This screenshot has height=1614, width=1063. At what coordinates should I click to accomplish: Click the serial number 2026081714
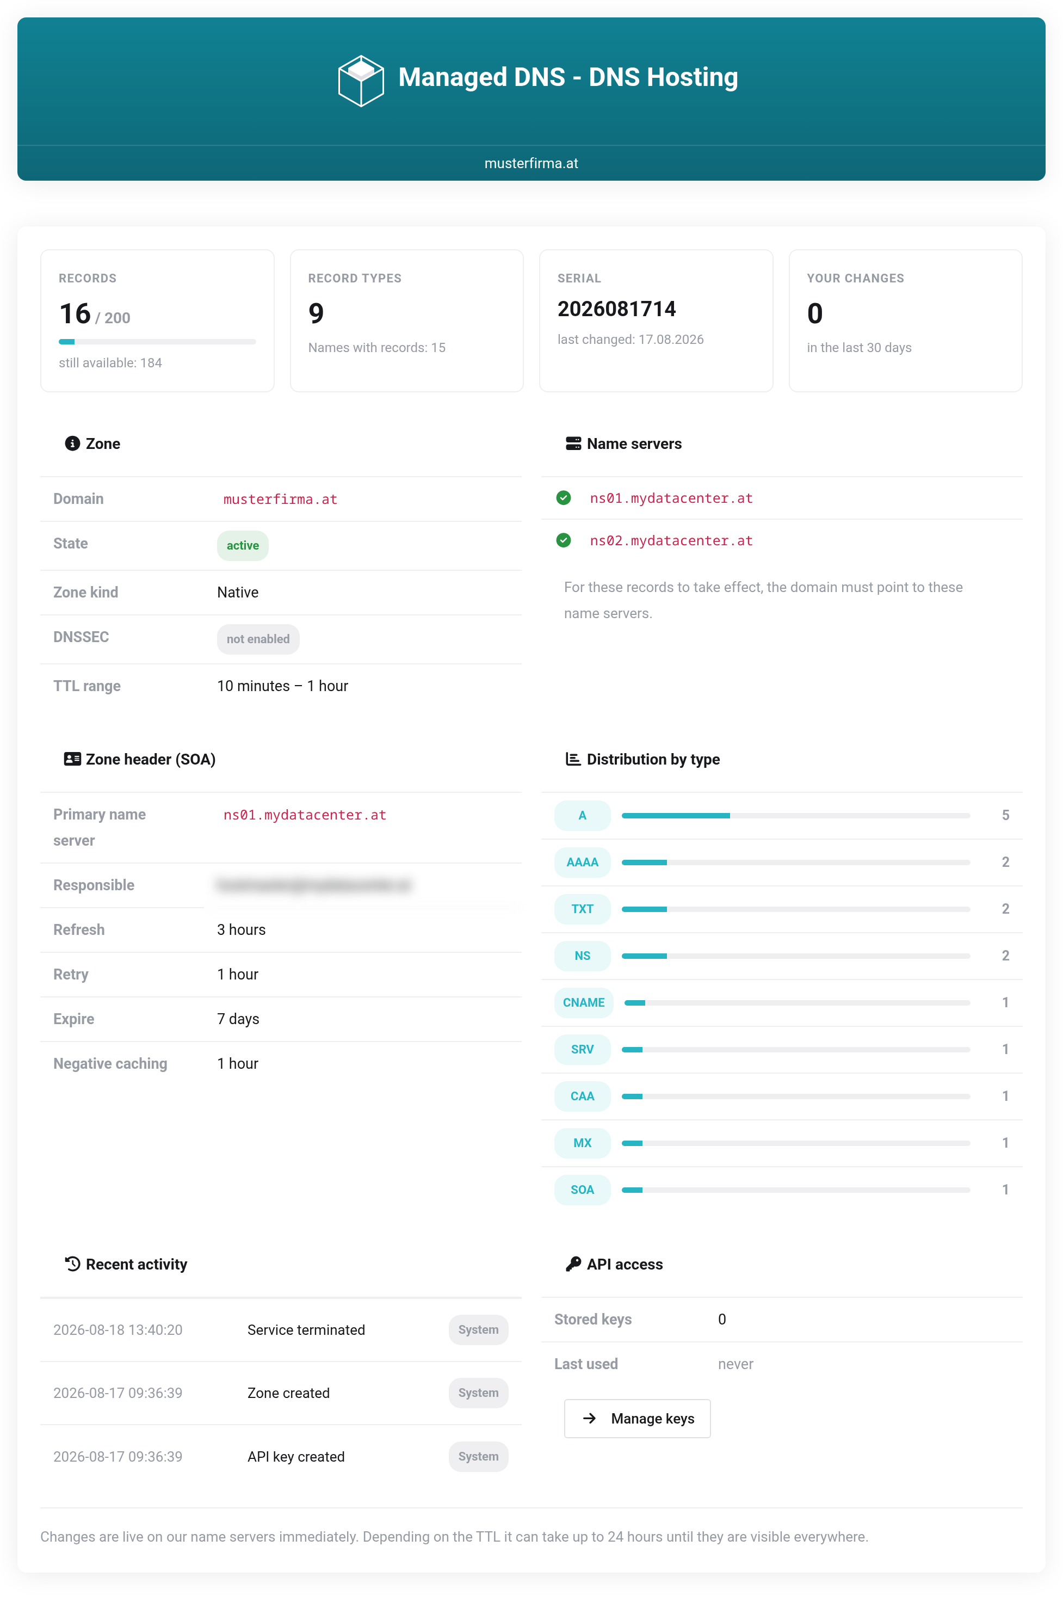[616, 309]
